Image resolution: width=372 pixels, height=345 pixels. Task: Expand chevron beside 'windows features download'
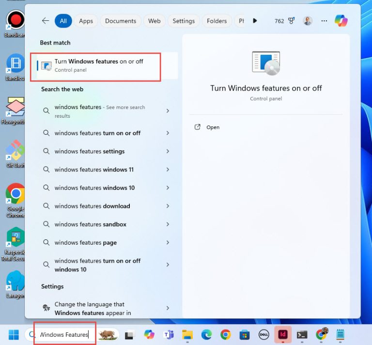click(168, 206)
